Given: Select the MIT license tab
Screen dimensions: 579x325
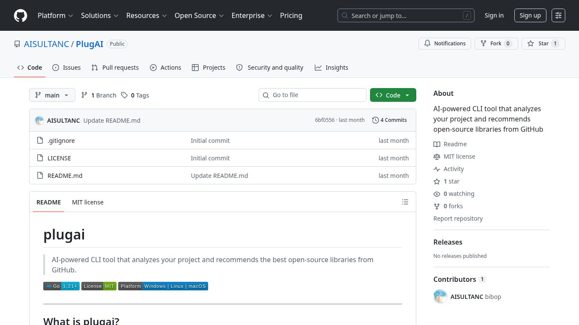Looking at the screenshot, I should (88, 202).
